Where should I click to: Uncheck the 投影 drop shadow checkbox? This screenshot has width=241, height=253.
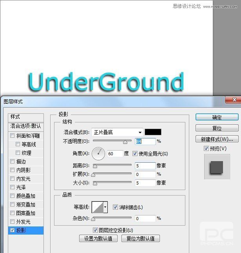[x=12, y=230]
